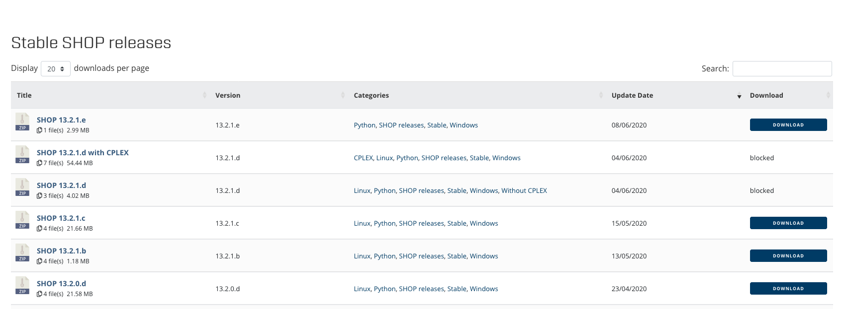Click version cell 13.2.0.d

point(227,289)
